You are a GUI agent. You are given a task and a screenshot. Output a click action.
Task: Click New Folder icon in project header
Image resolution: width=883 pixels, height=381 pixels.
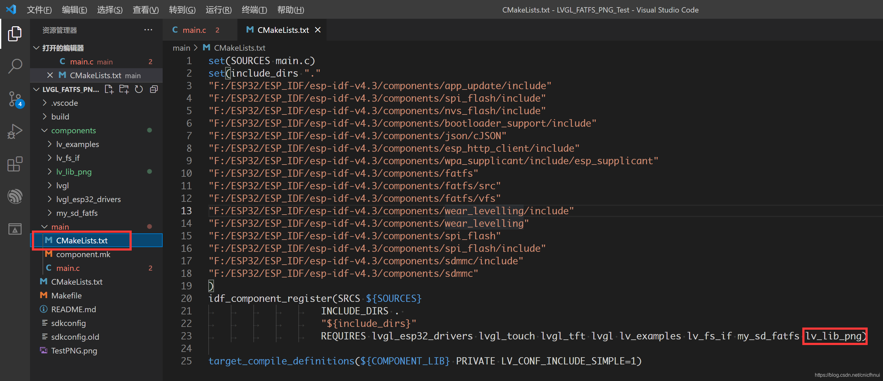124,89
